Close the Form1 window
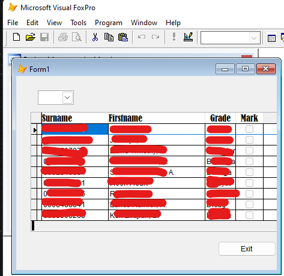This screenshot has height=276, width=284. tap(266, 69)
